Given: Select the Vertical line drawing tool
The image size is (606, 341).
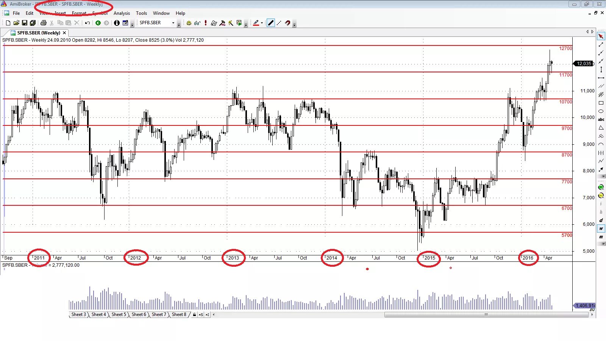Looking at the screenshot, I should 601,70.
